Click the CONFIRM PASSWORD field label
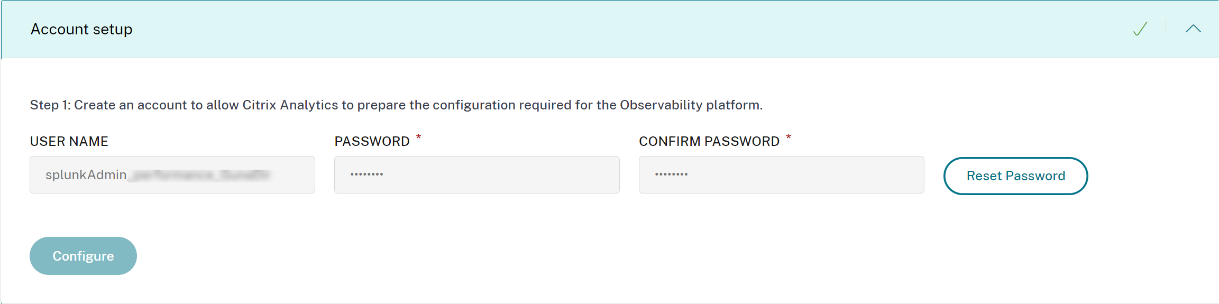 tap(709, 142)
